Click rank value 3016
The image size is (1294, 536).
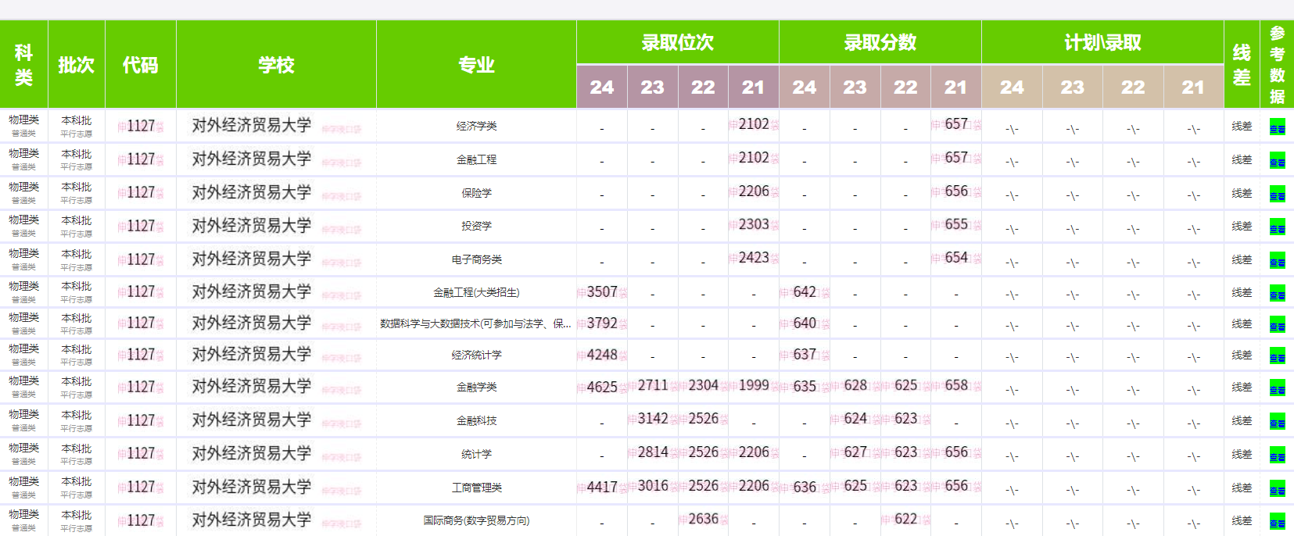653,485
